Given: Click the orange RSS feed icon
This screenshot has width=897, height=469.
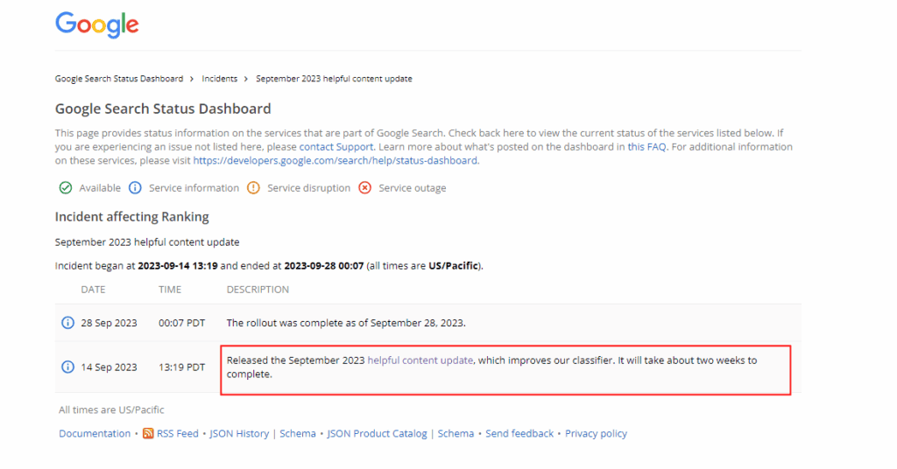Looking at the screenshot, I should point(148,434).
